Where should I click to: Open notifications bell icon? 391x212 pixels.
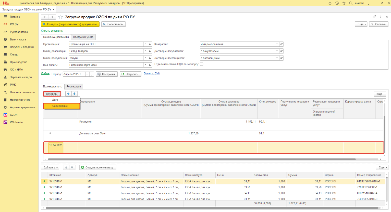tap(330, 3)
